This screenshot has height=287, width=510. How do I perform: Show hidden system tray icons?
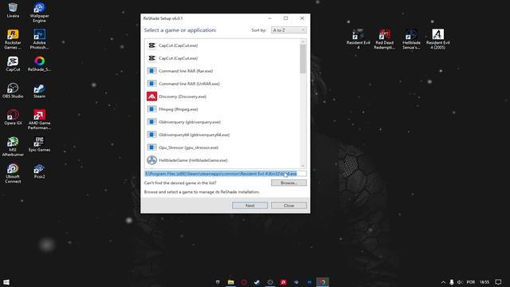click(x=443, y=282)
